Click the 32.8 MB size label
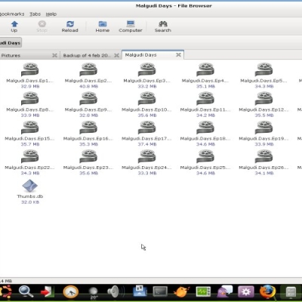The width and height of the screenshot is (302, 302). [88, 116]
